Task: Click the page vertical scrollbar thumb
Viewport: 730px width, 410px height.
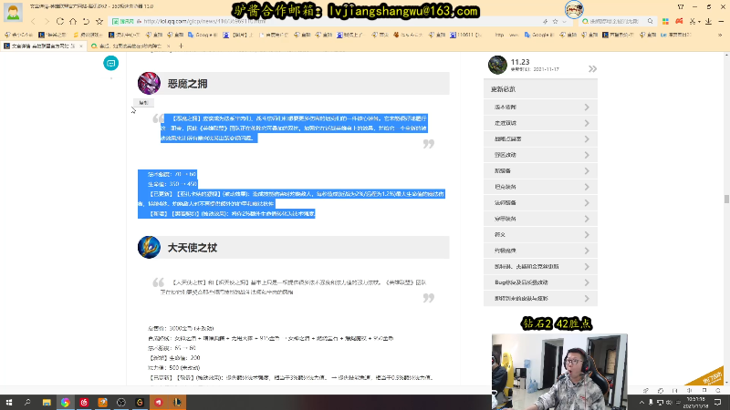Action: pos(726,199)
